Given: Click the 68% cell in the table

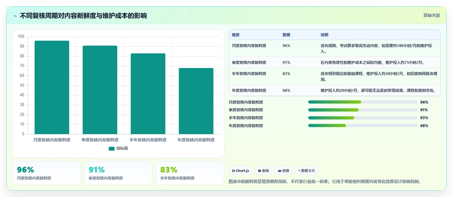Looking at the screenshot, I should 286,90.
